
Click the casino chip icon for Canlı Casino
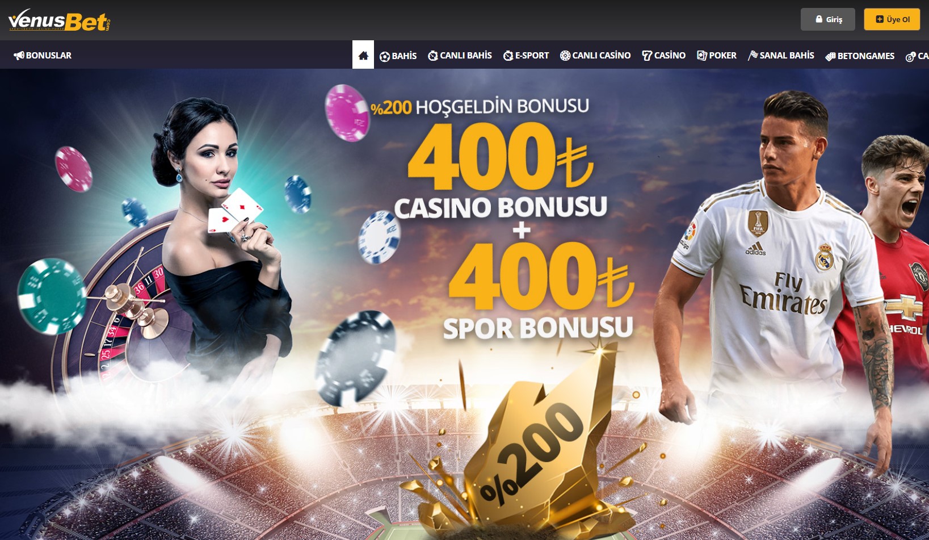pos(565,56)
